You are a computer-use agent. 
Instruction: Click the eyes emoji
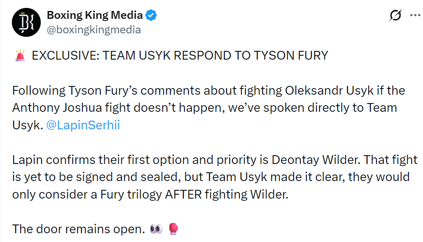[156, 229]
